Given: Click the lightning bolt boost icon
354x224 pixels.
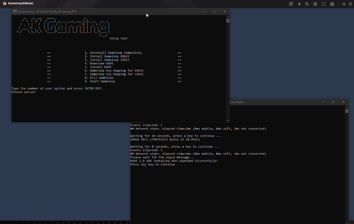Looking at the screenshot, I should pos(299,4).
